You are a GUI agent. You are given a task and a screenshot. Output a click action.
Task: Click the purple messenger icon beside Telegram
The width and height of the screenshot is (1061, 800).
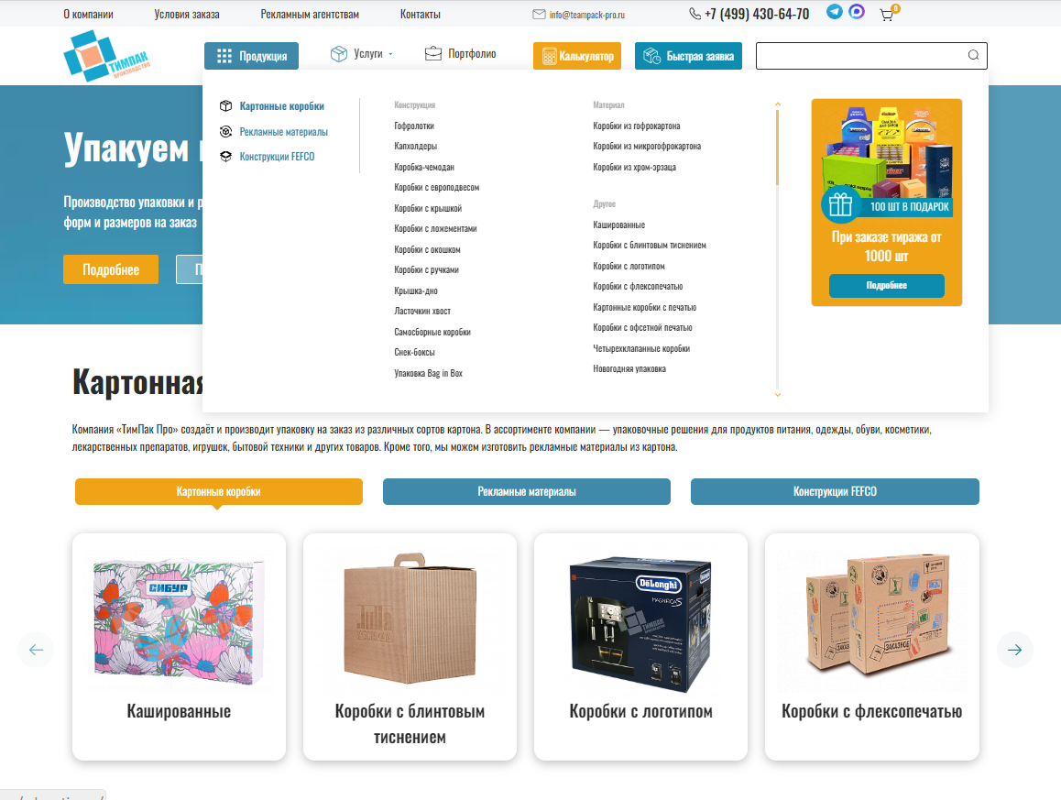(x=857, y=12)
